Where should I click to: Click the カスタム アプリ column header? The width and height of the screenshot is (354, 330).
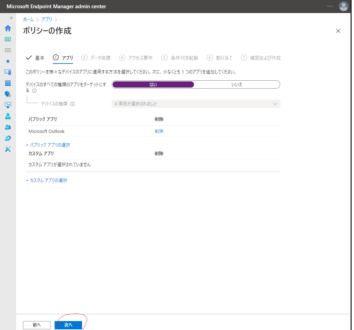41,153
